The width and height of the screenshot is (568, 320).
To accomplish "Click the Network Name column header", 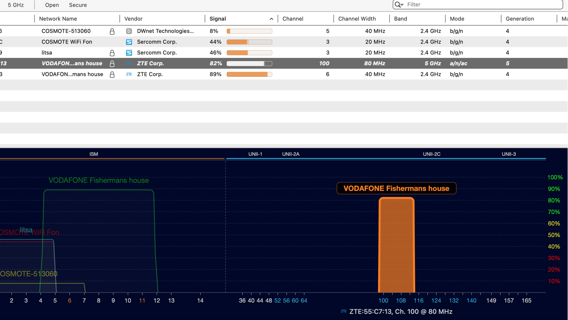I will pos(58,19).
